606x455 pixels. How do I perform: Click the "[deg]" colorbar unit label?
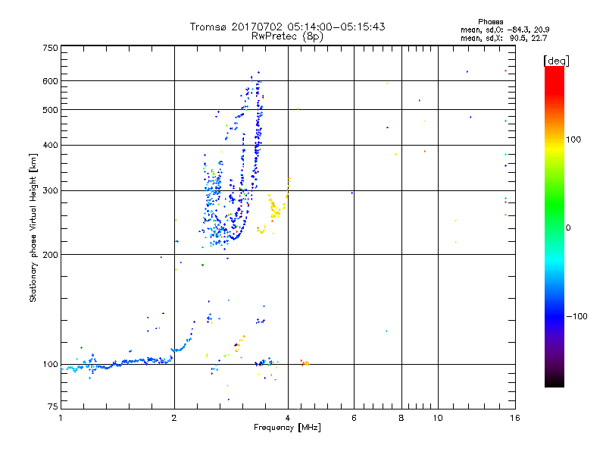556,61
